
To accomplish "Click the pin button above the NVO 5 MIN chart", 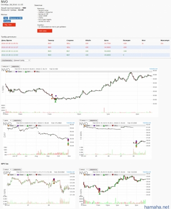I will click(93, 169).
